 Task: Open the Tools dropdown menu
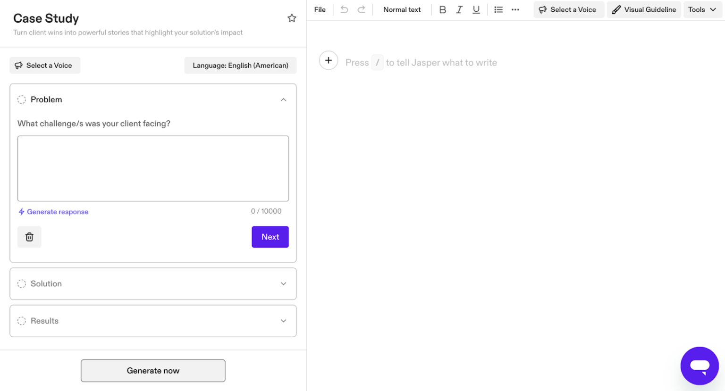702,9
